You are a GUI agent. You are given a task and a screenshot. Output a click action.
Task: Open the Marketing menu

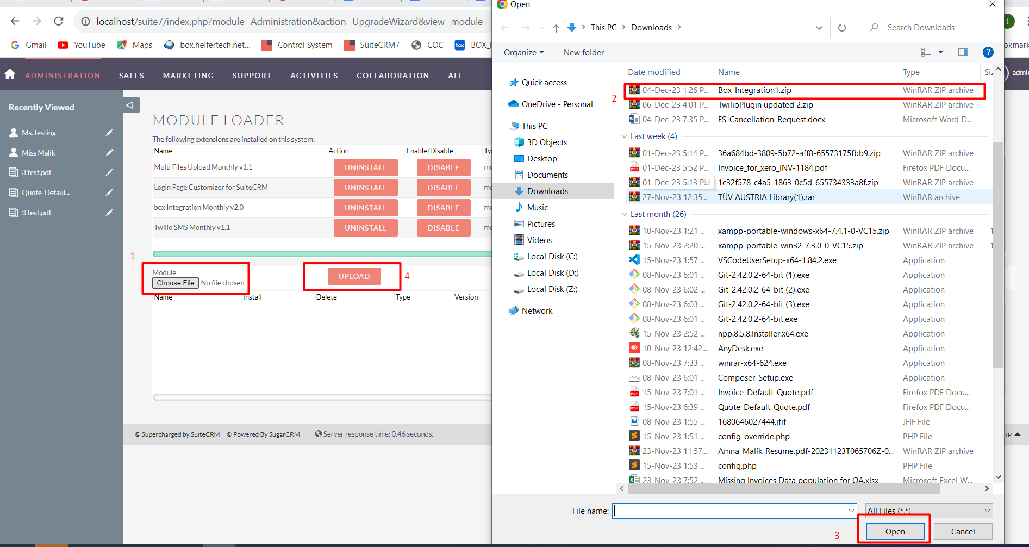tap(188, 76)
